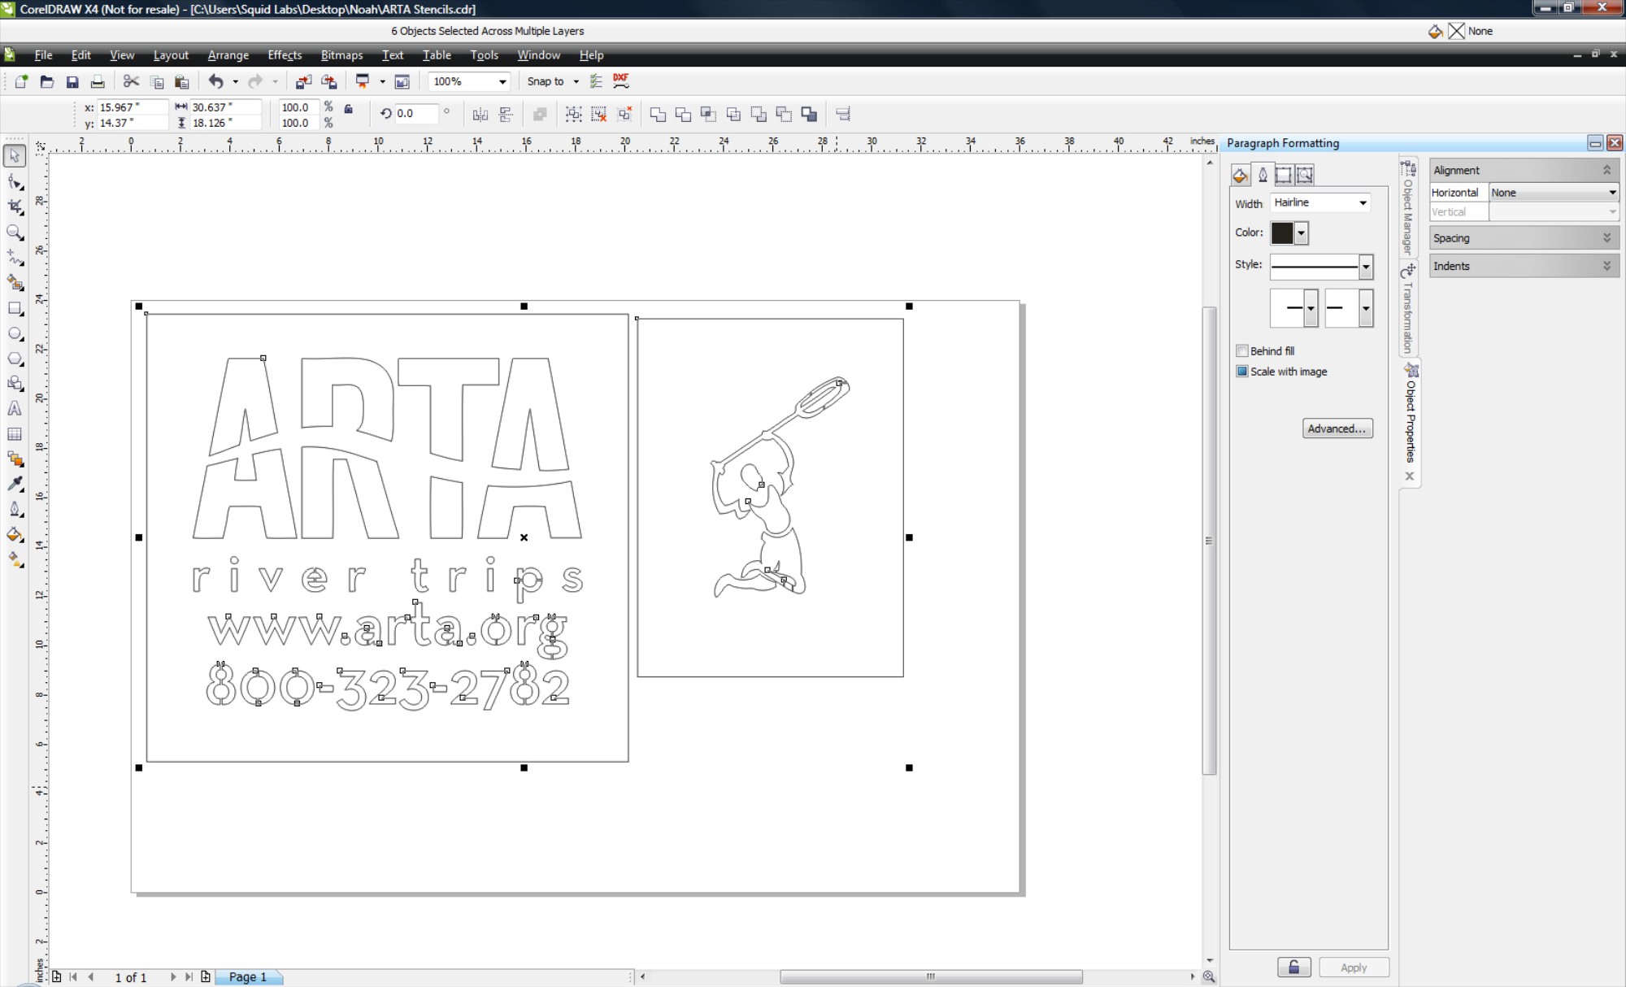Image resolution: width=1626 pixels, height=987 pixels.
Task: Group the selected objects
Action: click(574, 115)
